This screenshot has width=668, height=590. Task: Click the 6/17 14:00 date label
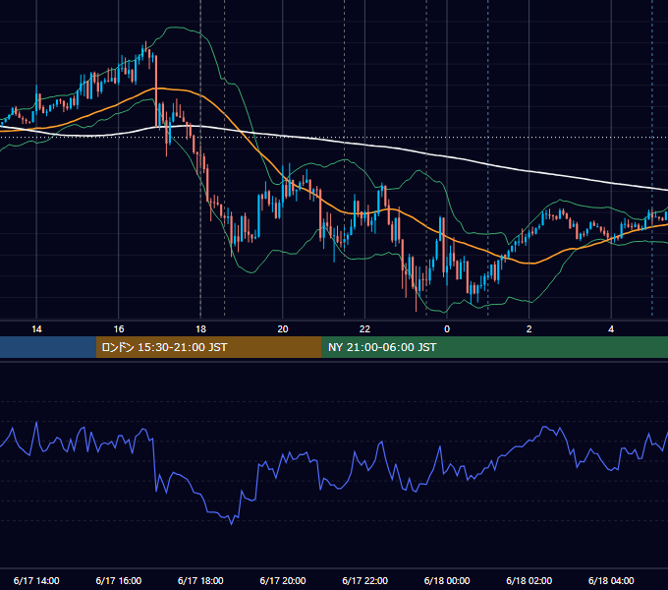[x=36, y=580]
